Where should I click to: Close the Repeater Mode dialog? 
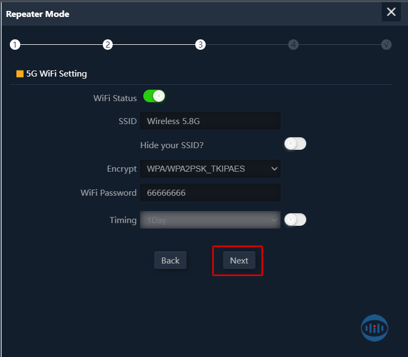click(x=391, y=12)
